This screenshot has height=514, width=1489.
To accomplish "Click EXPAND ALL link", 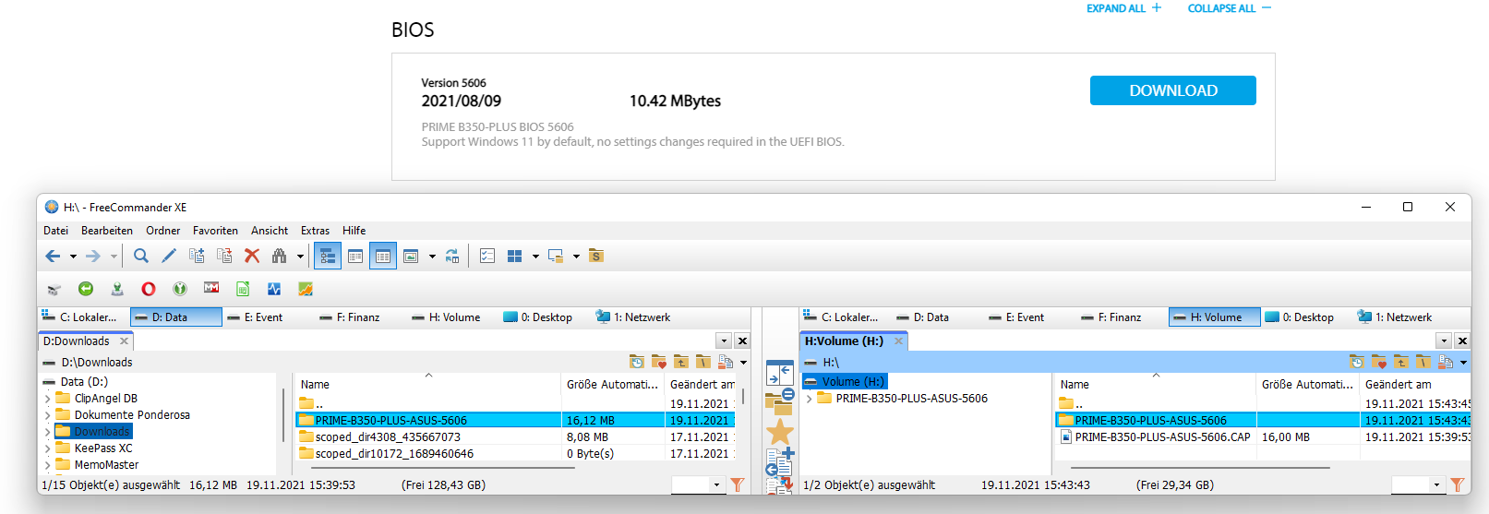I will point(1123,8).
